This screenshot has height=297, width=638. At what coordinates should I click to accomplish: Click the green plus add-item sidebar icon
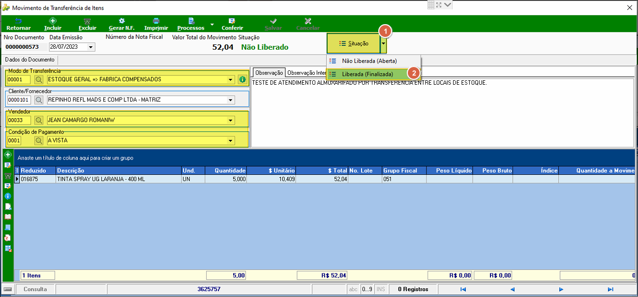pos(7,155)
